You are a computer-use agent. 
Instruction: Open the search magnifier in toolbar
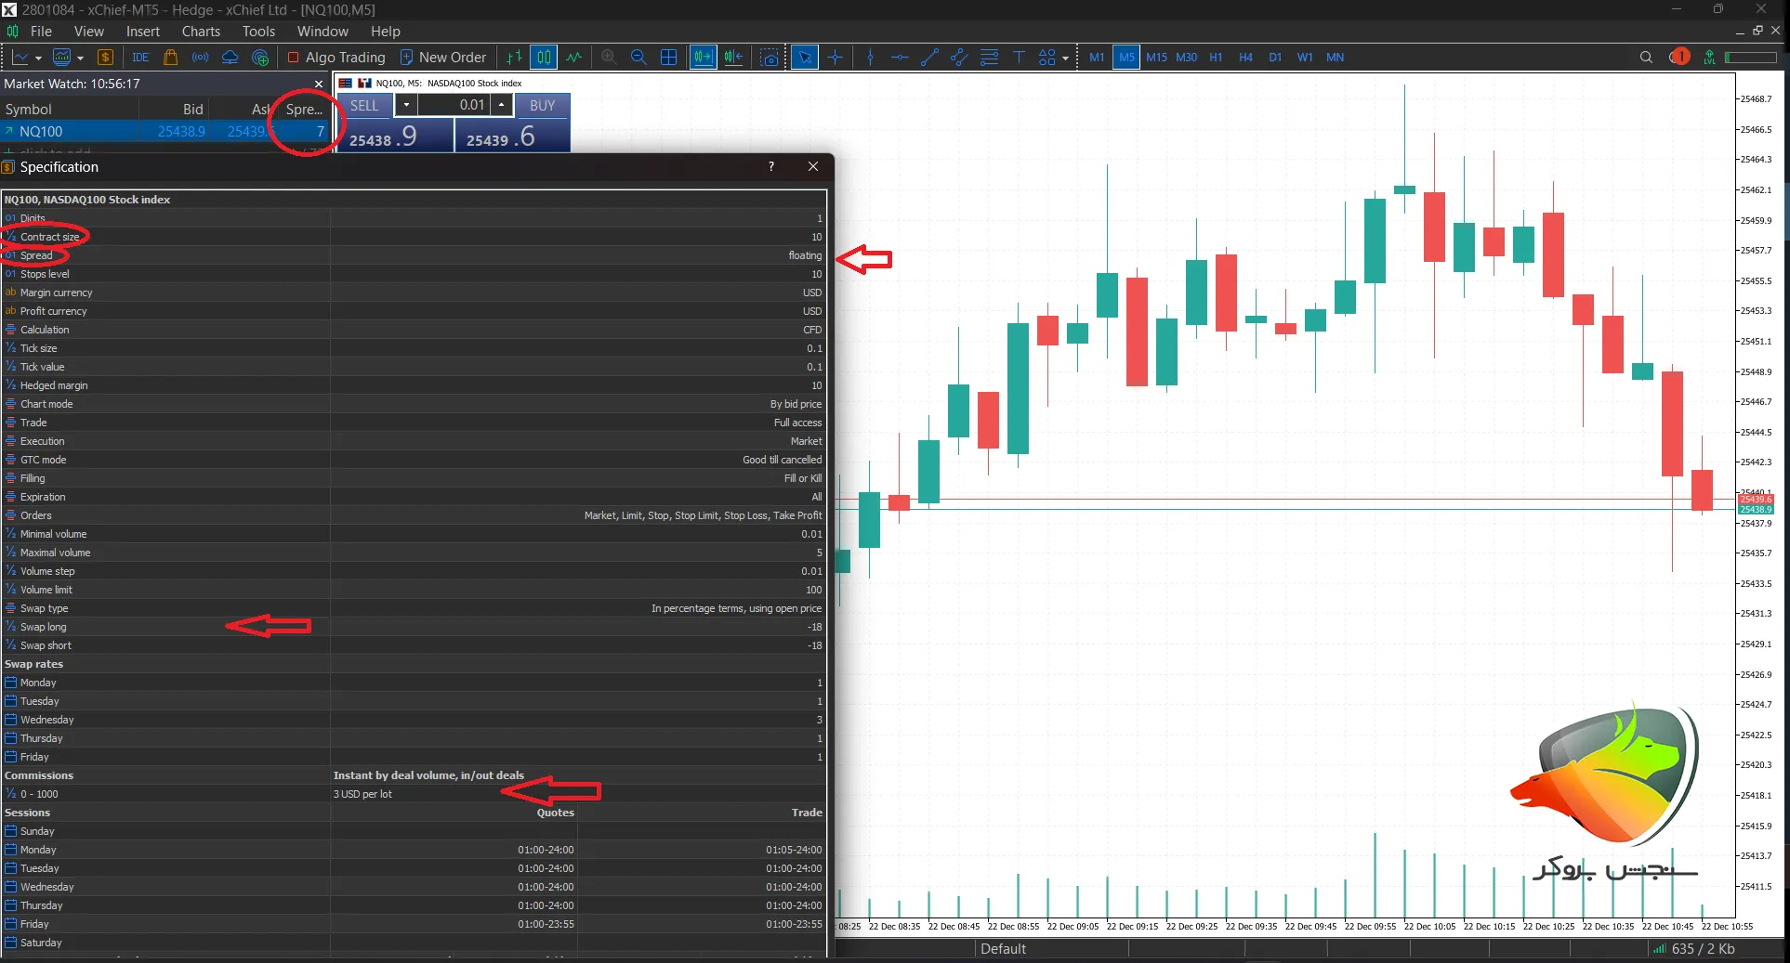pos(1646,58)
